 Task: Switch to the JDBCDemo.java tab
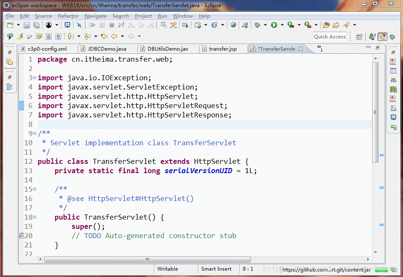coord(107,49)
